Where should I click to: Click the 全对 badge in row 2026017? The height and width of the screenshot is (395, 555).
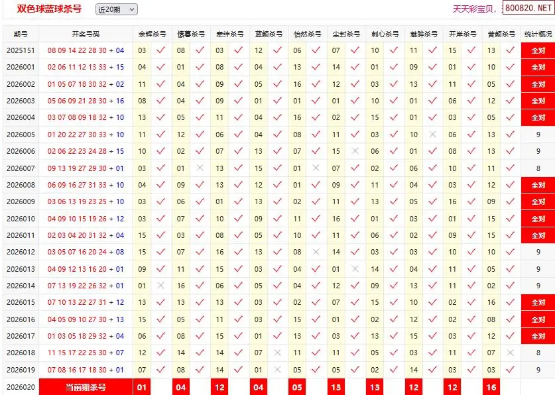coord(538,336)
